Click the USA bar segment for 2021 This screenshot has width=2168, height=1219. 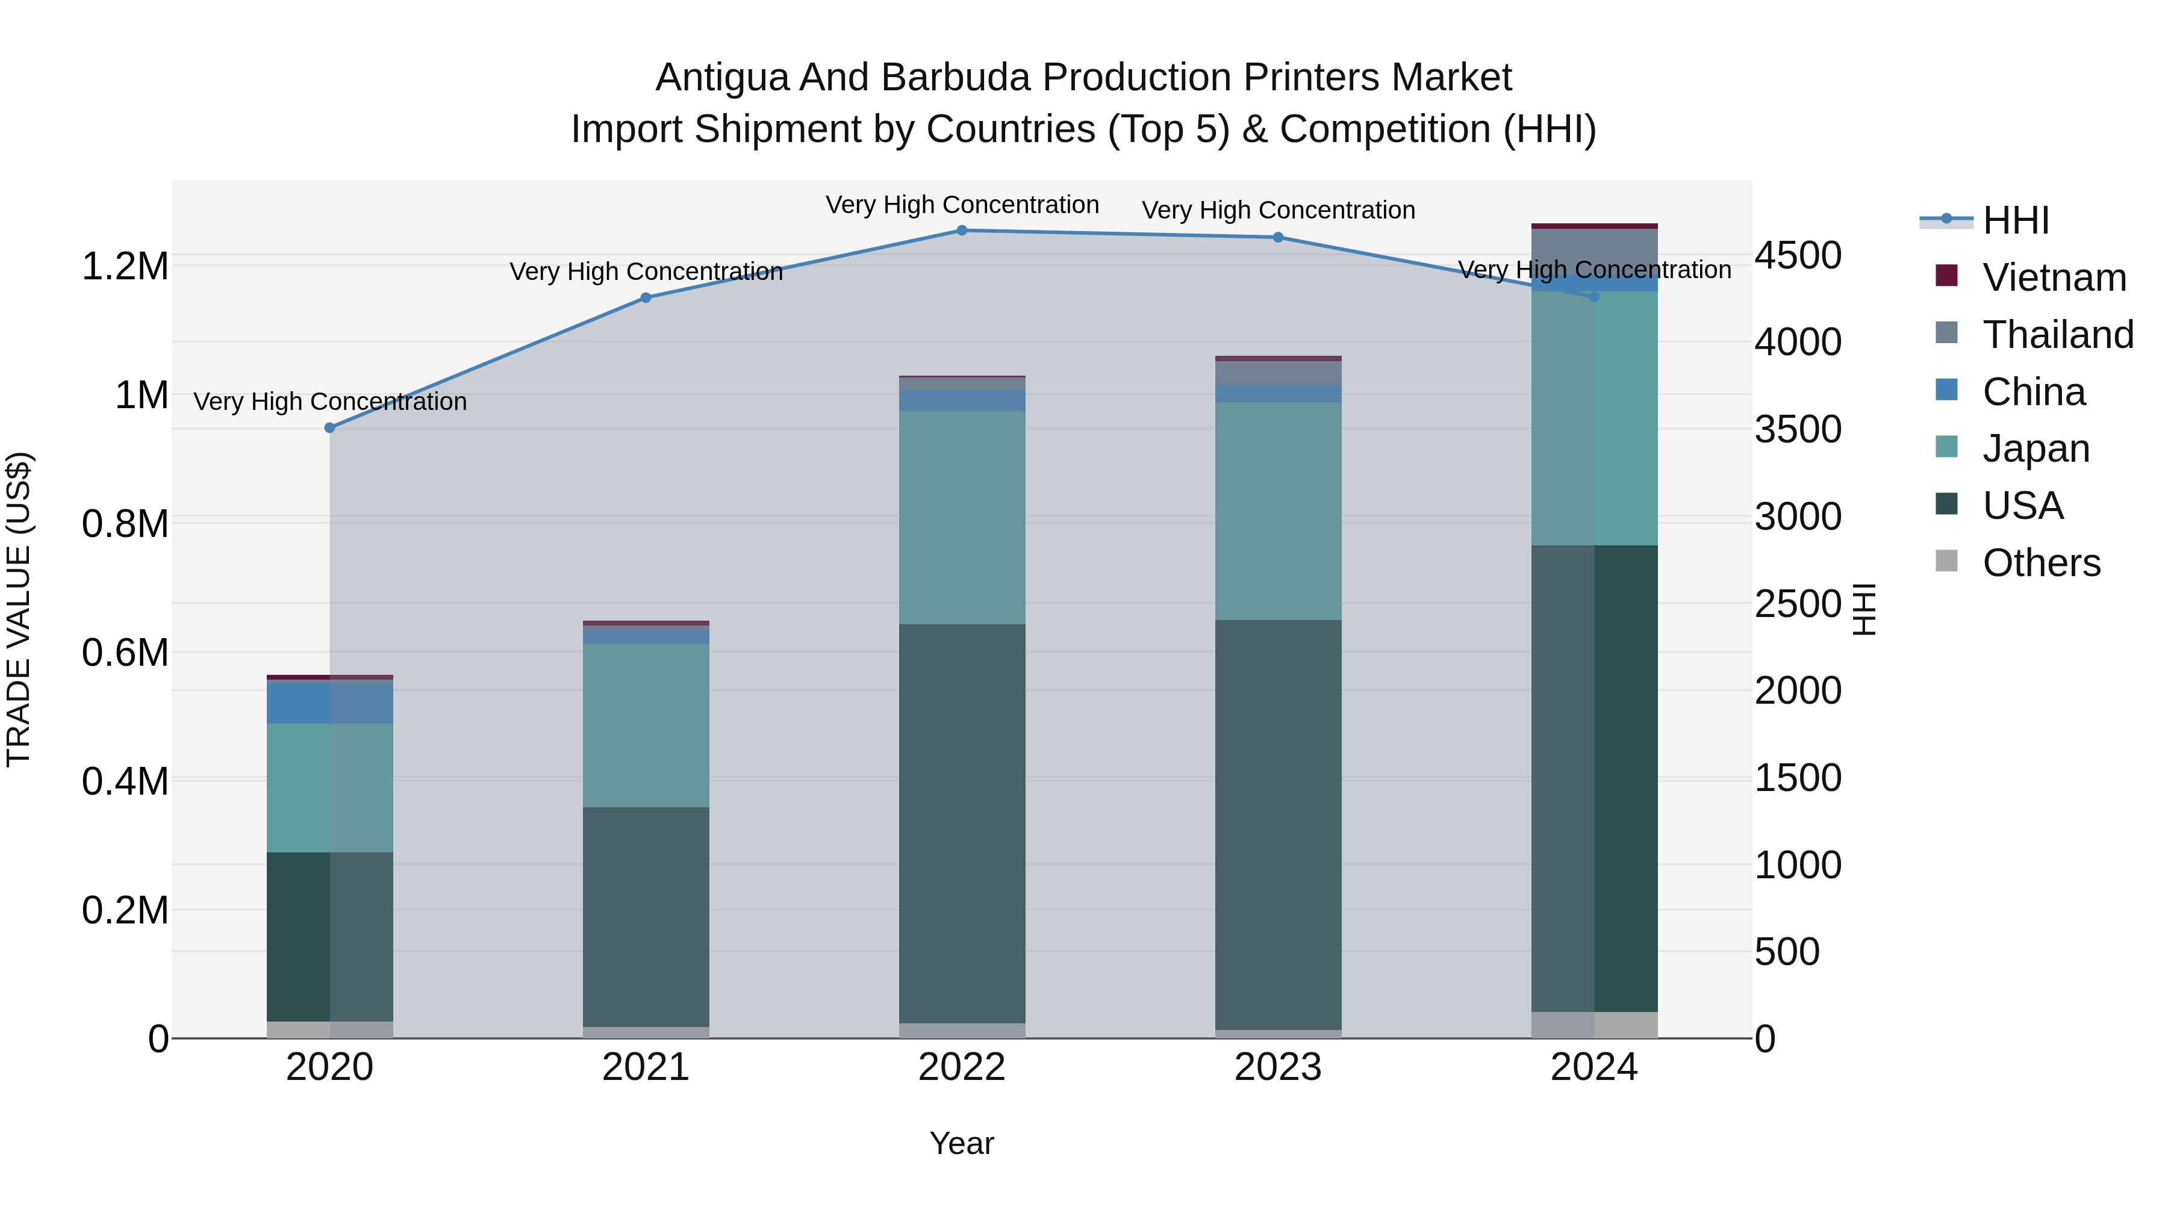(x=646, y=917)
